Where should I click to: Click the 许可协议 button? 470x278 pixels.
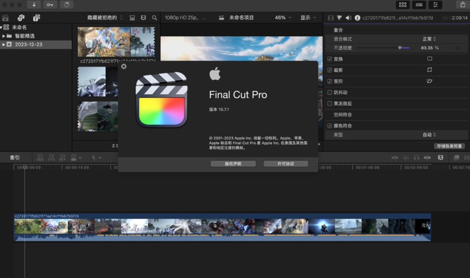coord(285,163)
